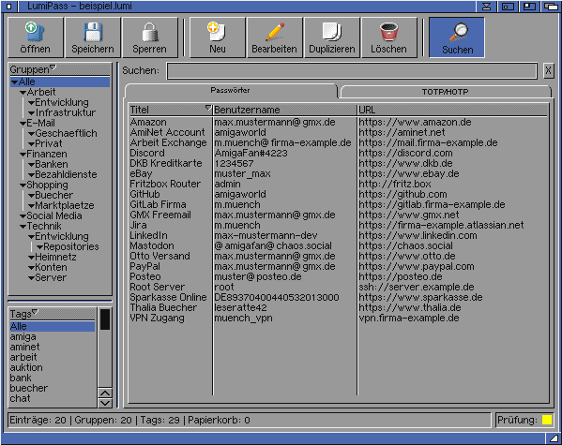The image size is (562, 445).
Task: Sort by the URL column header
Action: (452, 110)
